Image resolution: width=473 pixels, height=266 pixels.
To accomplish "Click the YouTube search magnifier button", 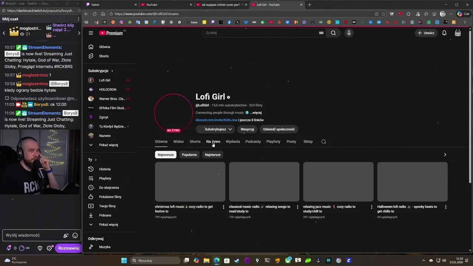I will tap(333, 33).
